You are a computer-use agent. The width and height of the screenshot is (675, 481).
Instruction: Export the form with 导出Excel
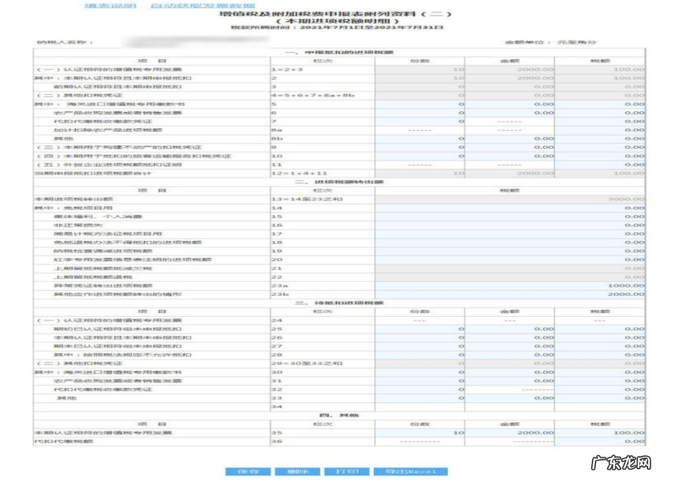pyautogui.click(x=410, y=471)
